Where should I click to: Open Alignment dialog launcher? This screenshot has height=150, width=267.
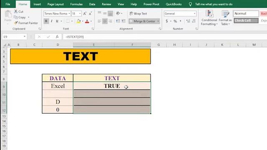[x=160, y=29]
